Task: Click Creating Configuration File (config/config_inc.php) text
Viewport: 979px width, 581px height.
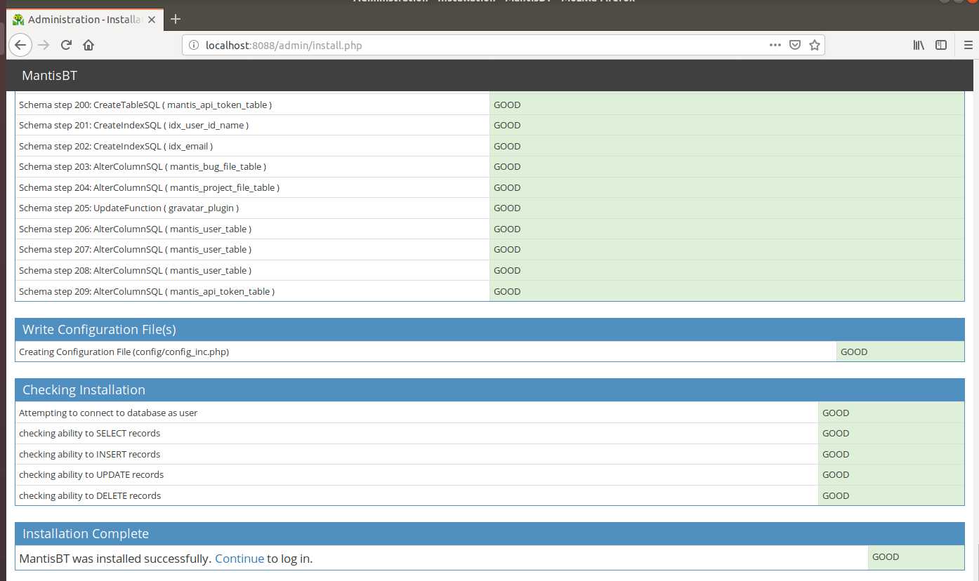Action: coord(124,352)
